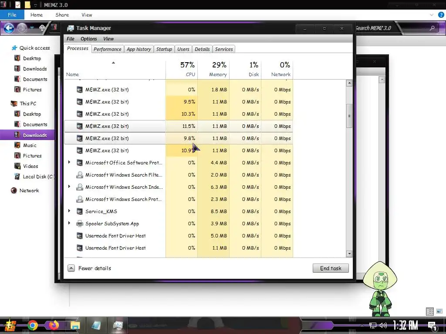
Task: Open the Startup tab
Action: point(164,49)
